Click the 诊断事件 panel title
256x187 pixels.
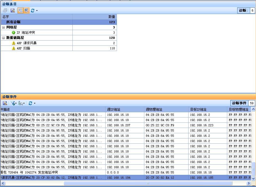point(9,97)
